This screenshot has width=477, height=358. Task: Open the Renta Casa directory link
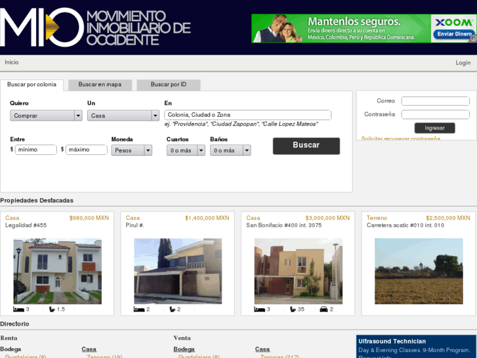tap(89, 349)
